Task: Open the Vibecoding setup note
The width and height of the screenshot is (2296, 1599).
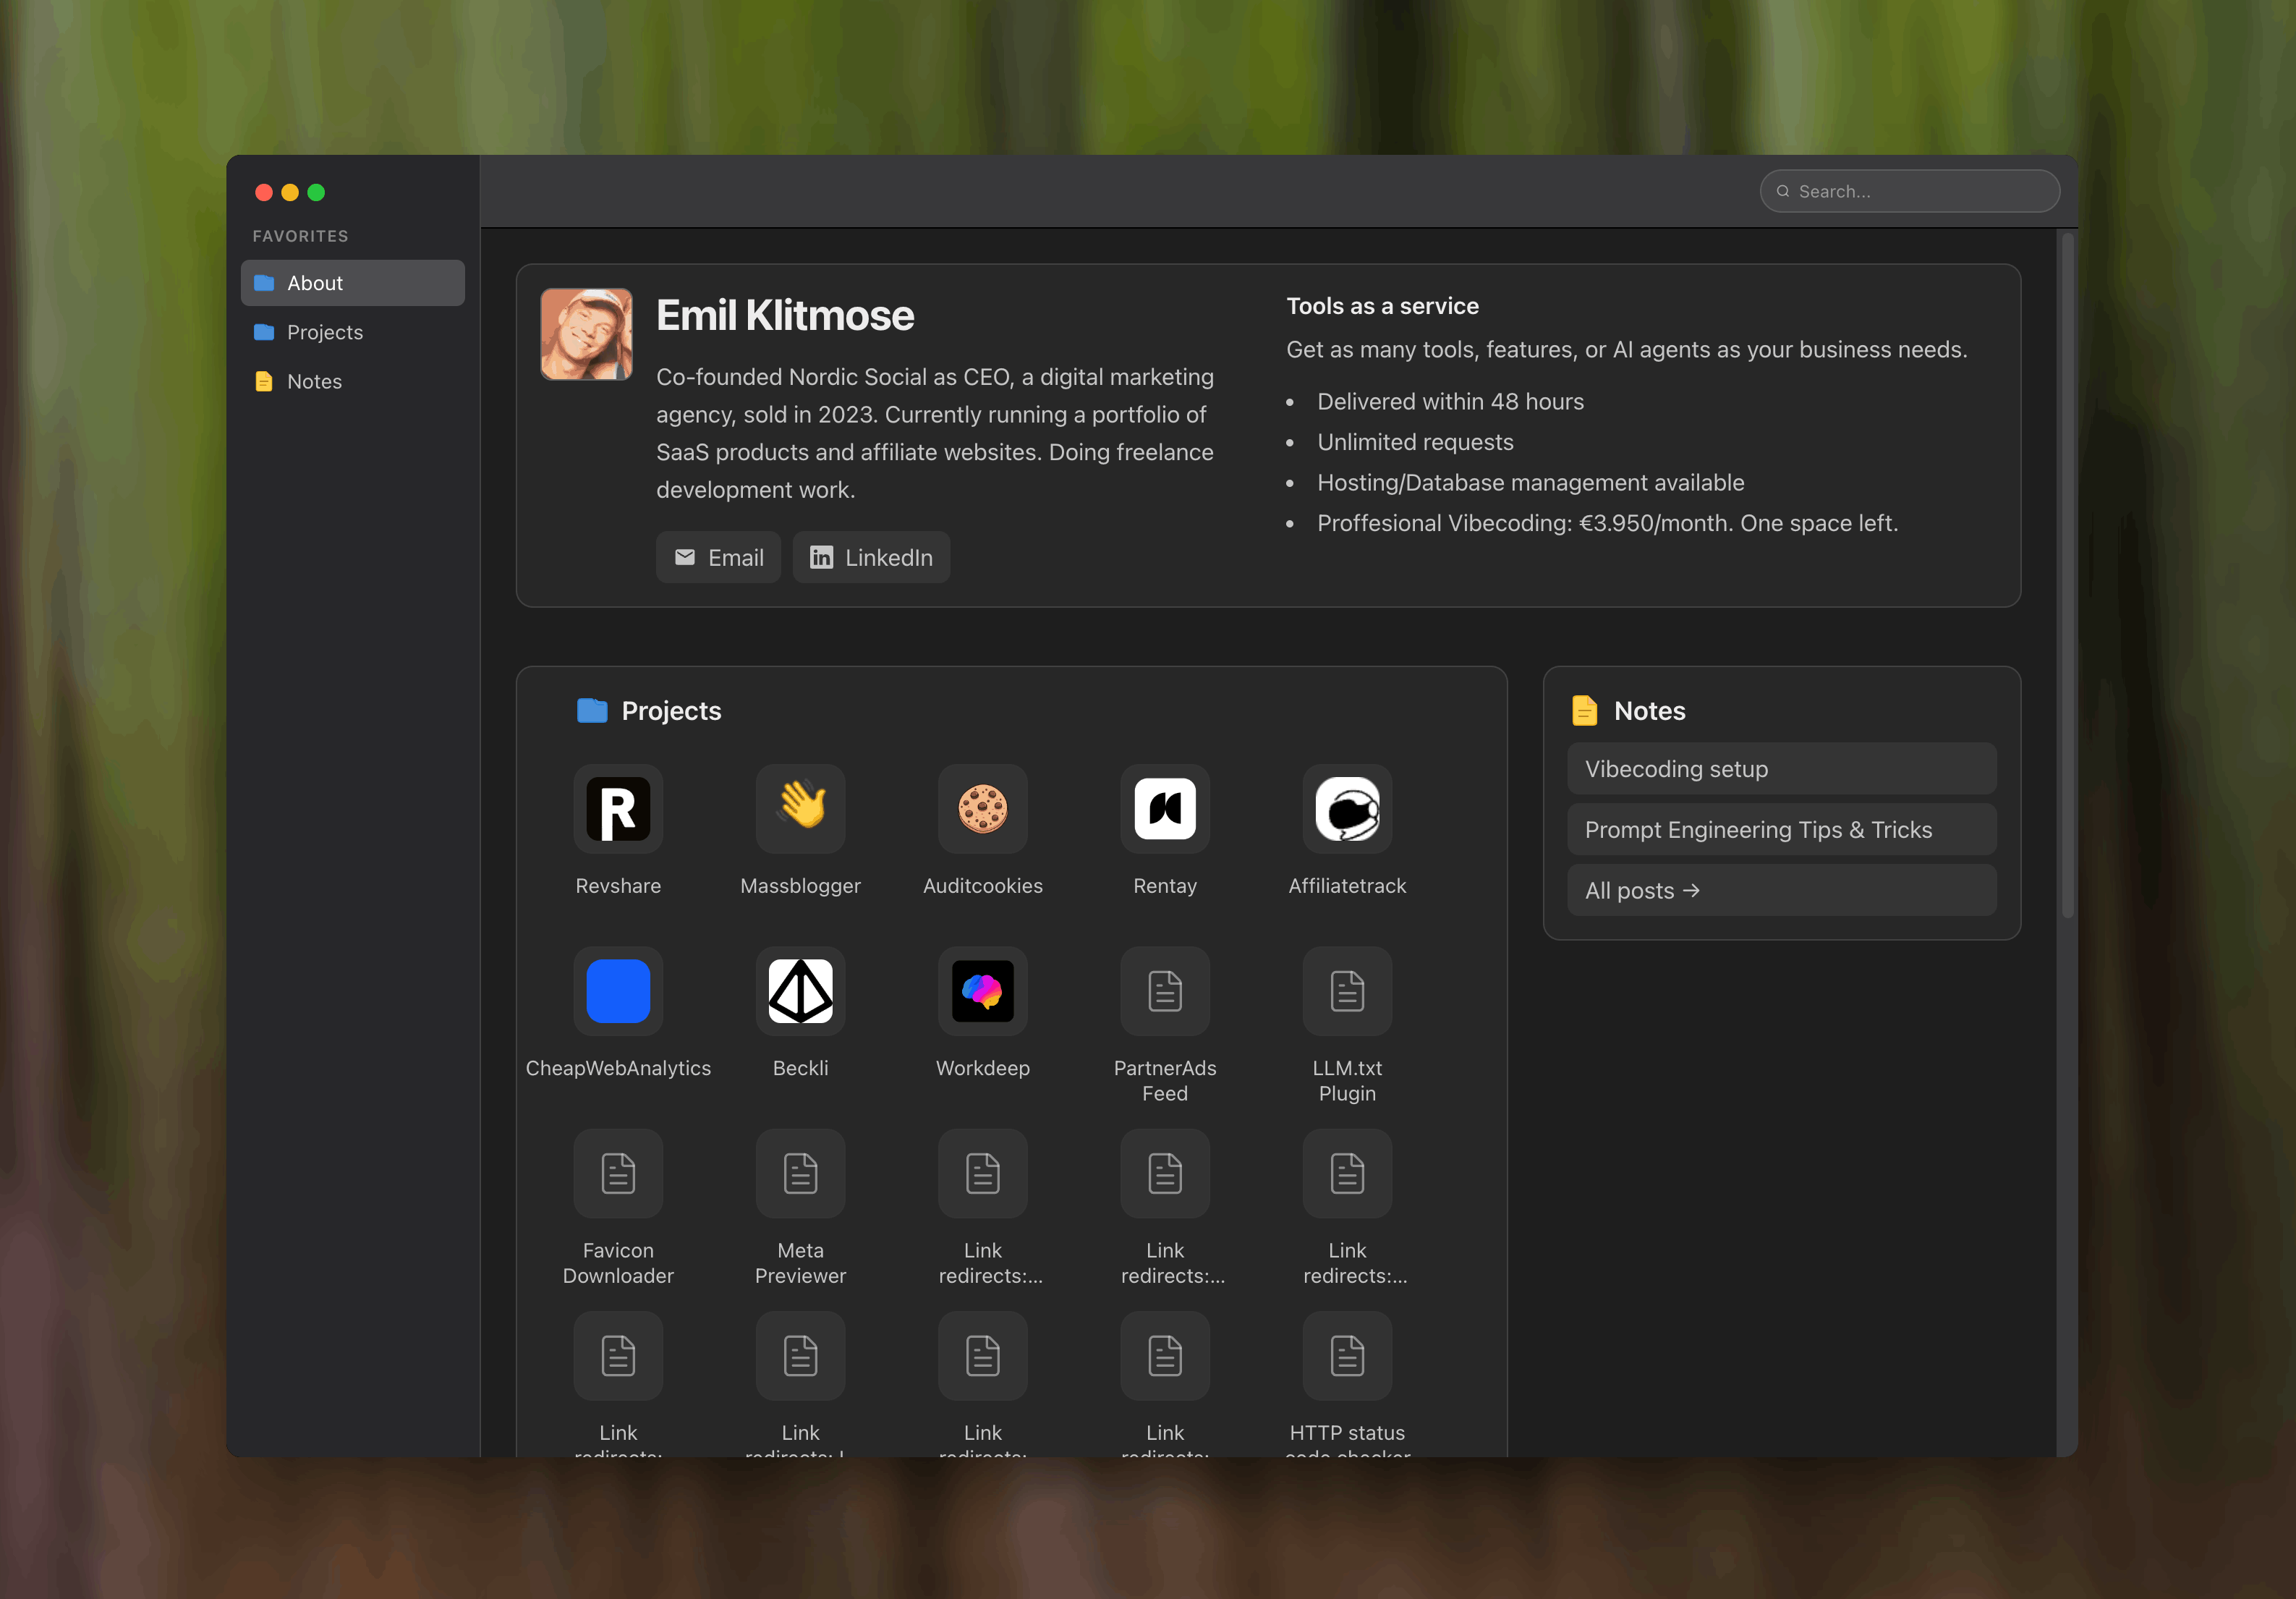Action: tap(1782, 769)
